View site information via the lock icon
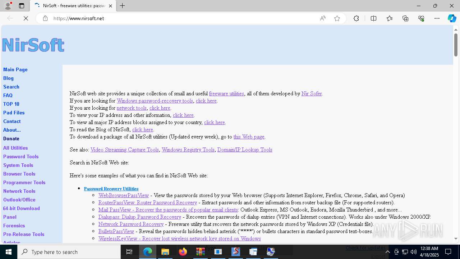The height and width of the screenshot is (259, 460). coord(45,18)
